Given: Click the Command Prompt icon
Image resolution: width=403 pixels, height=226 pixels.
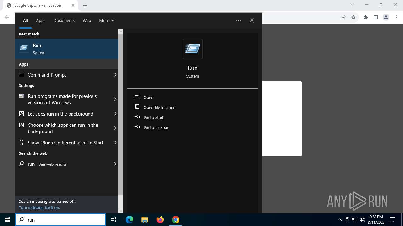Looking at the screenshot, I should 21,75.
